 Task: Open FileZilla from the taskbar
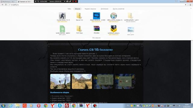click(x=67, y=106)
